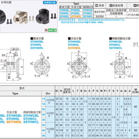The height and width of the screenshot is (139, 139).
Task: Click the green RoHS10 badge
Action: [x=52, y=30]
